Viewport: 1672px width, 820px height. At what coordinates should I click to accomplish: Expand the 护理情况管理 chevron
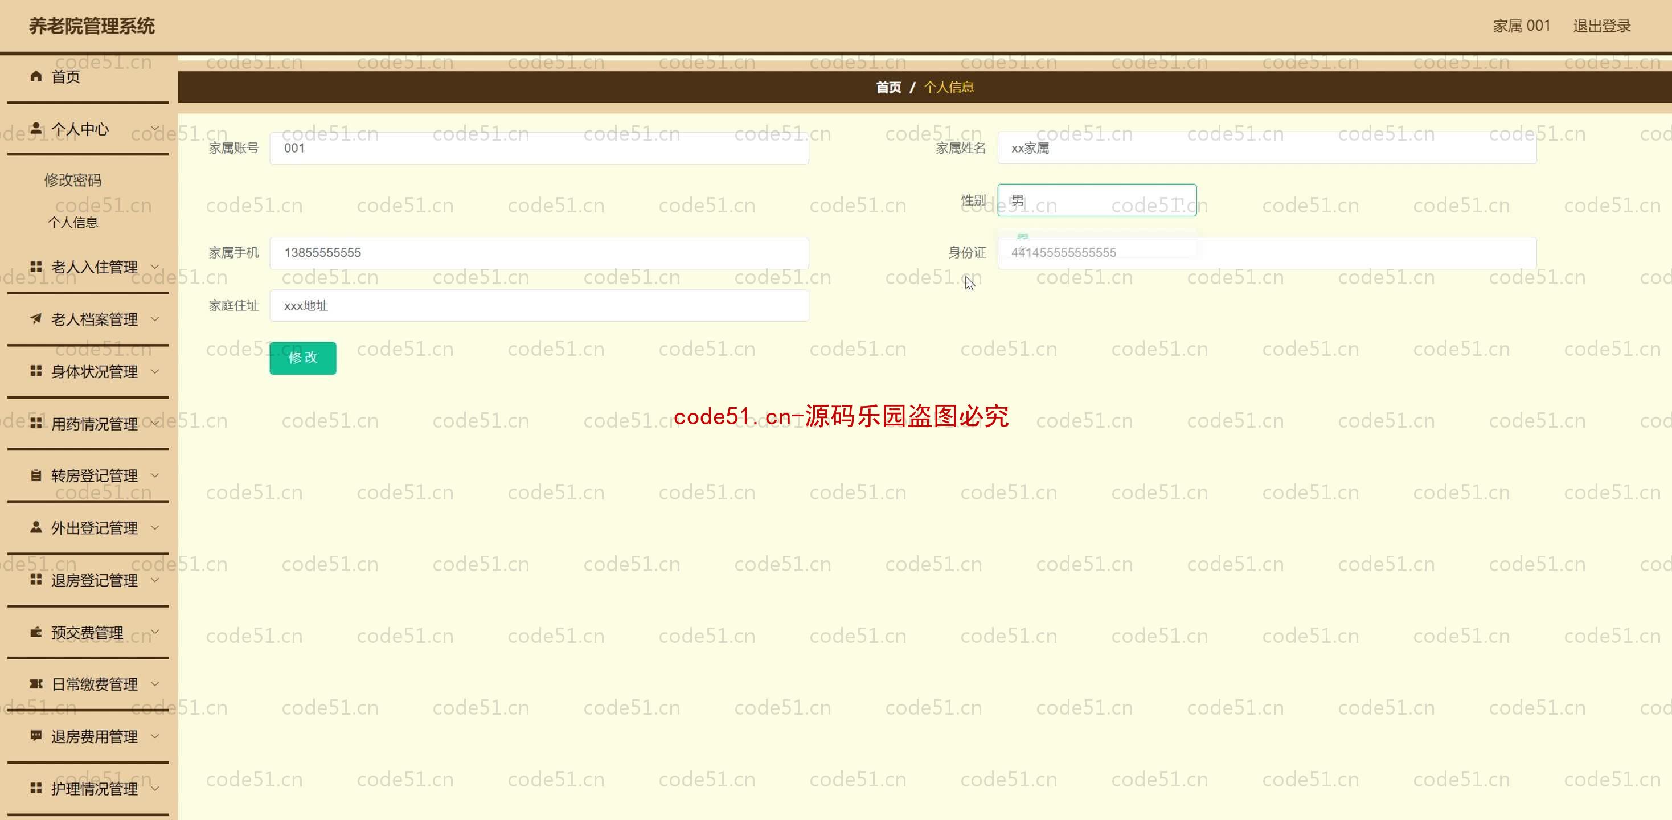(155, 788)
